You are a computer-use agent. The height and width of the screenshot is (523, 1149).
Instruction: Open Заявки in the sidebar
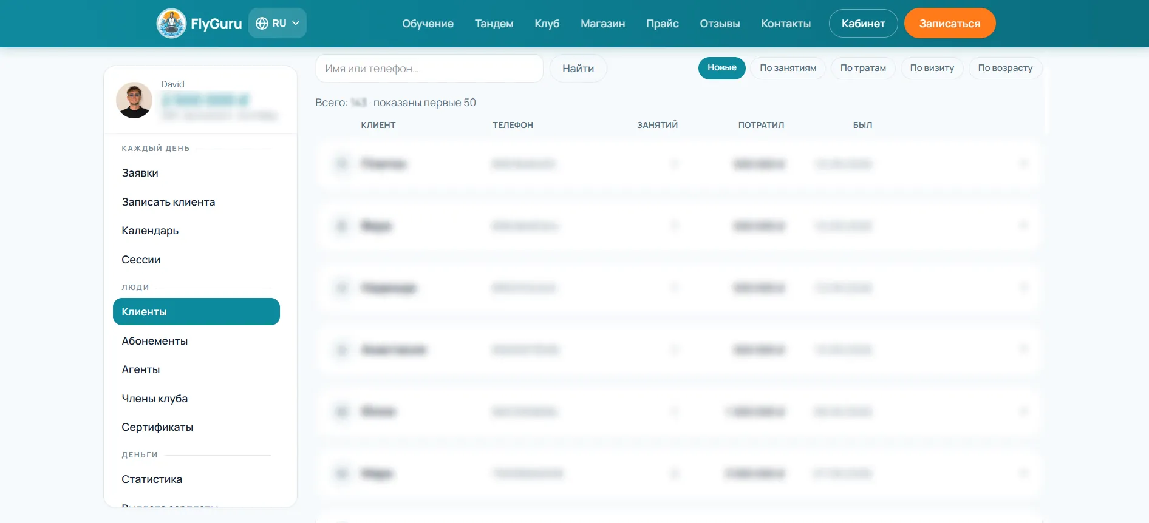point(196,173)
